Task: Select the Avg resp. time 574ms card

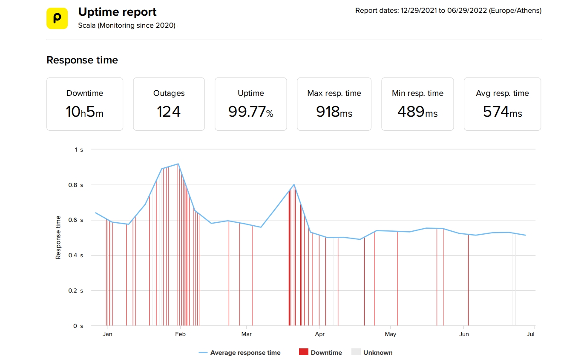Action: pos(502,104)
